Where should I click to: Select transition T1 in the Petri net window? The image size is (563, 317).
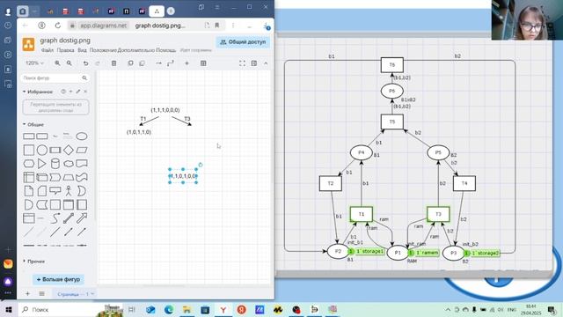362,214
